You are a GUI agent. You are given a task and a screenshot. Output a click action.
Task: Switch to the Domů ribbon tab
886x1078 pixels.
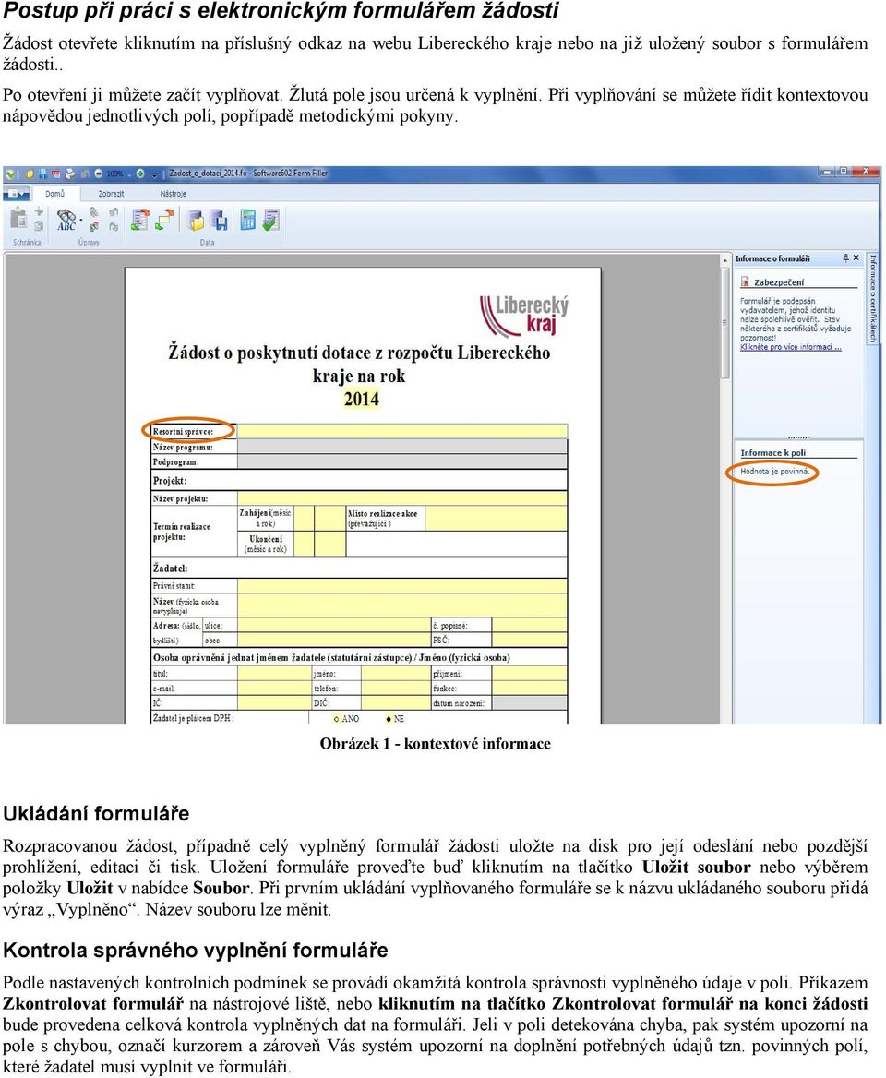click(x=56, y=194)
